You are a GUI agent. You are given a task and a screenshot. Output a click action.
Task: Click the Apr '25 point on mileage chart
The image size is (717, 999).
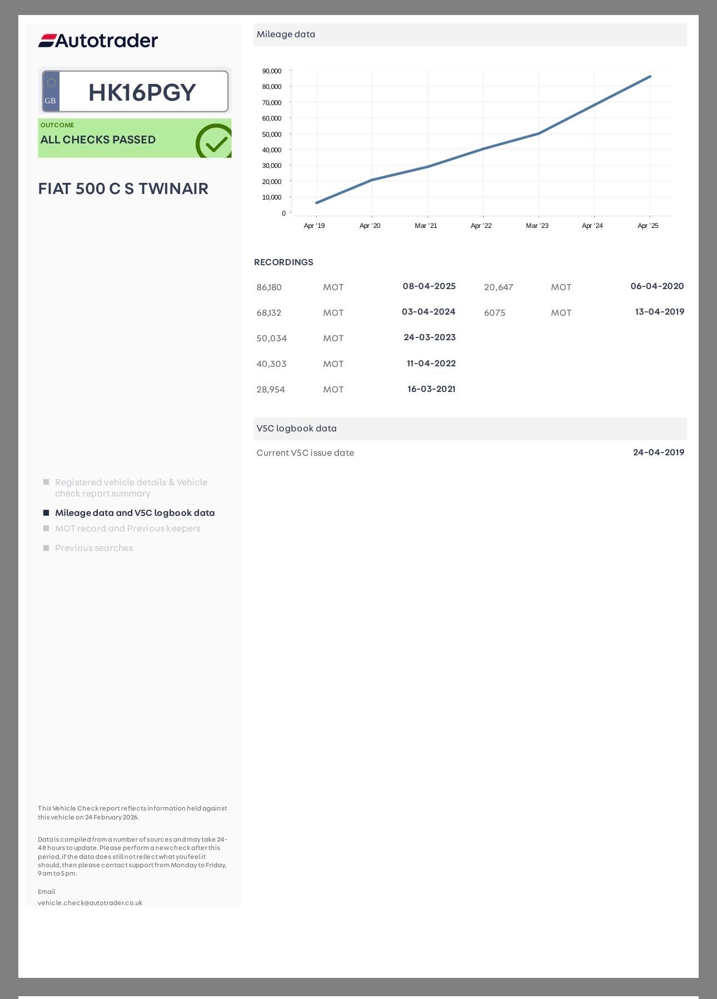[x=650, y=77]
